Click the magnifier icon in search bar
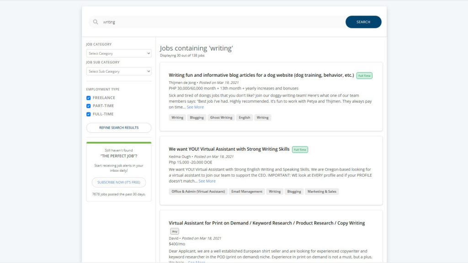Screen dimensions: 468x263 [96, 22]
